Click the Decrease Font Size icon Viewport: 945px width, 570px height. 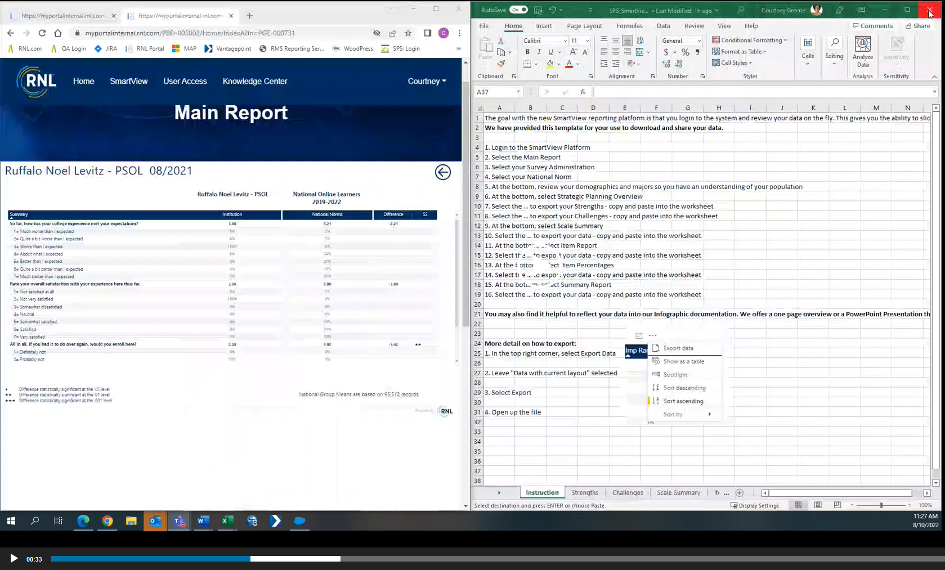tap(585, 52)
